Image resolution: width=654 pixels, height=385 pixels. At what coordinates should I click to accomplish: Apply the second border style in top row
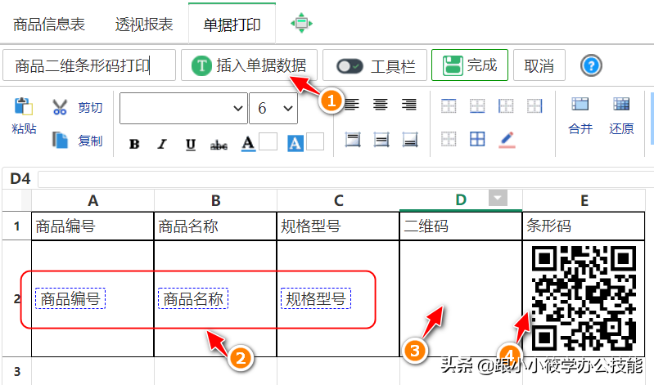pyautogui.click(x=477, y=105)
